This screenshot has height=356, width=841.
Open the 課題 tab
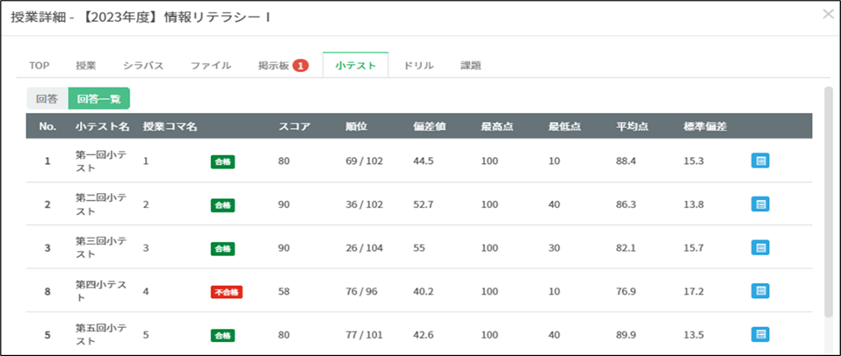click(471, 66)
